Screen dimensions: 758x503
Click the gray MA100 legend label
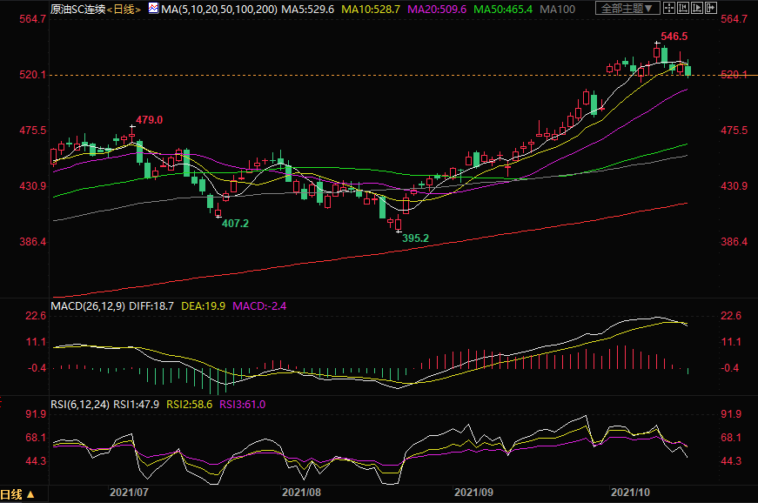[581, 9]
